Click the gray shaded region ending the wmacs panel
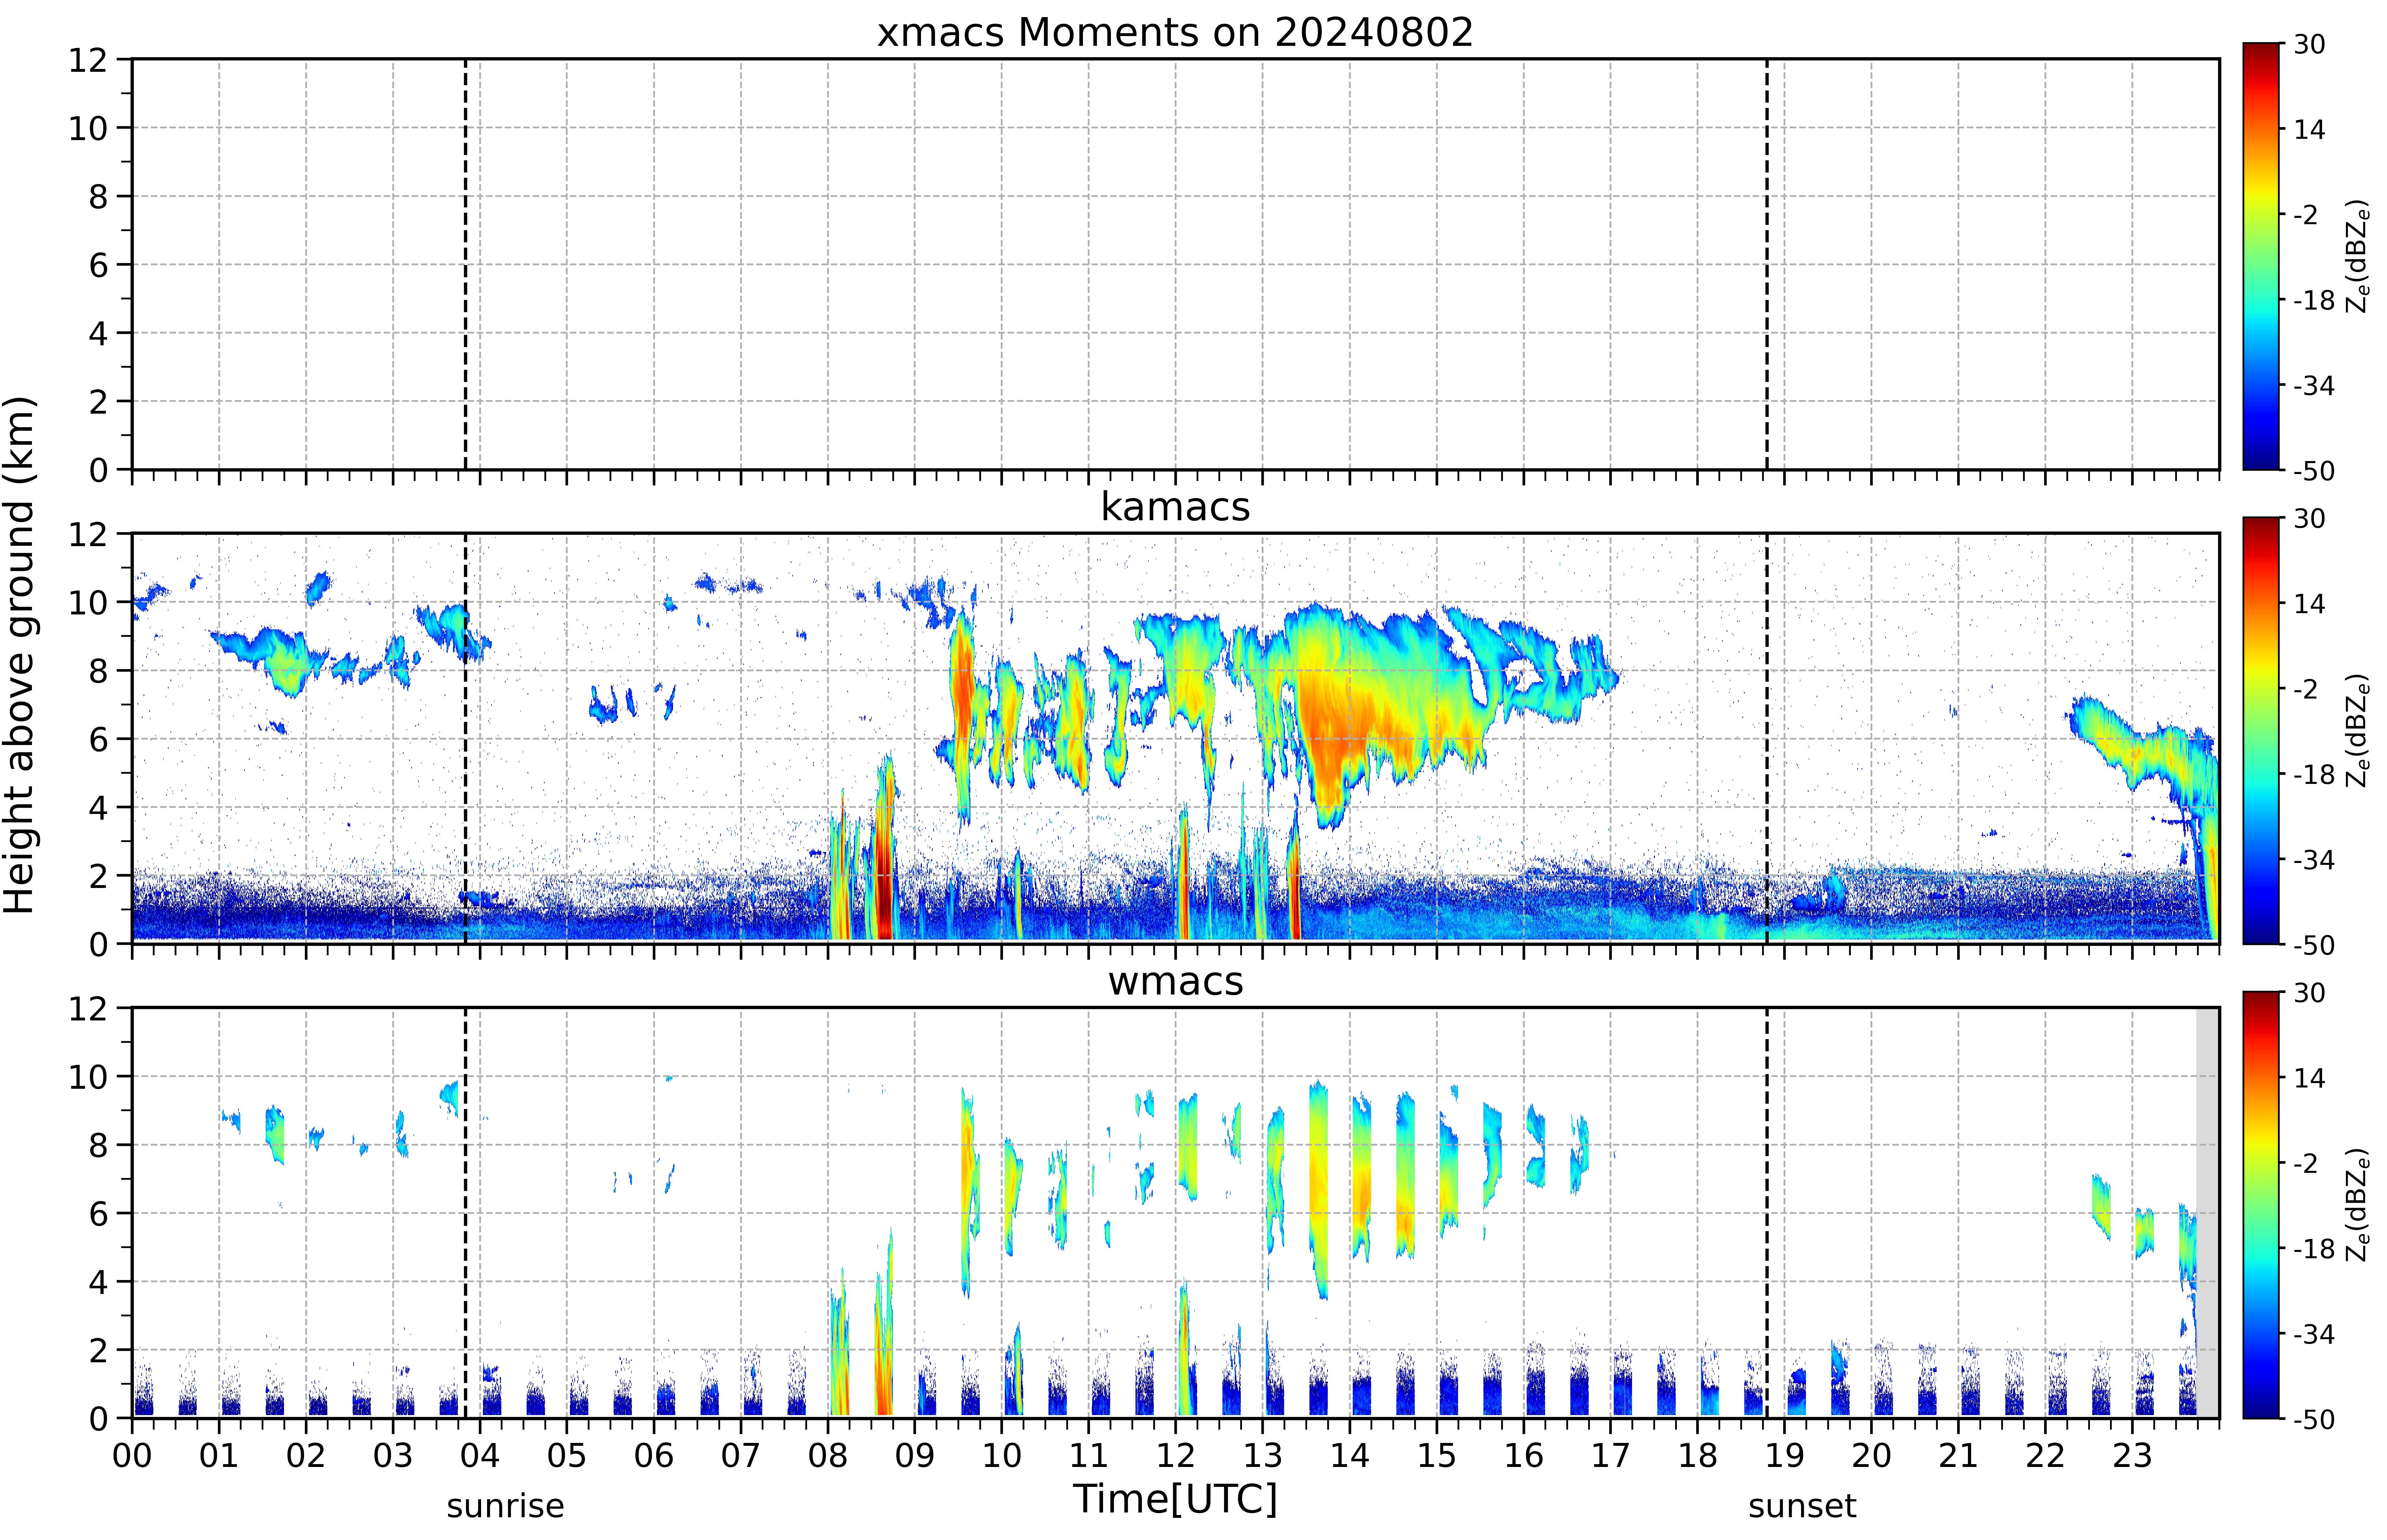This screenshot has width=2387, height=1540. (x=2207, y=1212)
